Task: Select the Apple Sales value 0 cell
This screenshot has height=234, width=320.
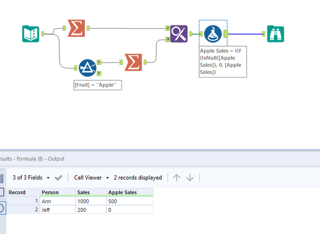Action: pyautogui.click(x=130, y=210)
